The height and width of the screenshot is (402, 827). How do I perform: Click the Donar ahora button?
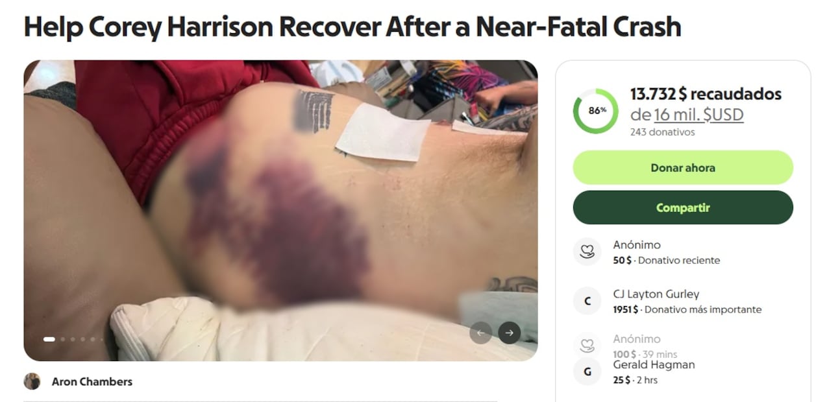pos(683,167)
